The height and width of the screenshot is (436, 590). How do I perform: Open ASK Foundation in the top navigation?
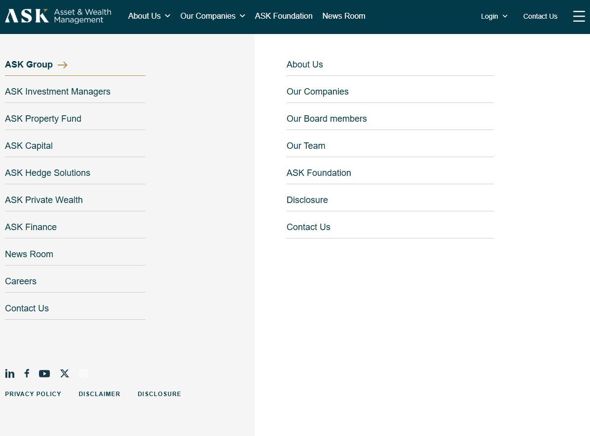pos(284,16)
